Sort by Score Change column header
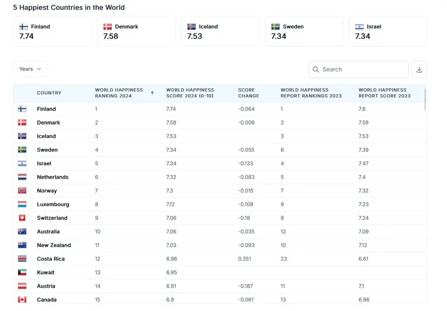The height and width of the screenshot is (311, 447). [248, 93]
